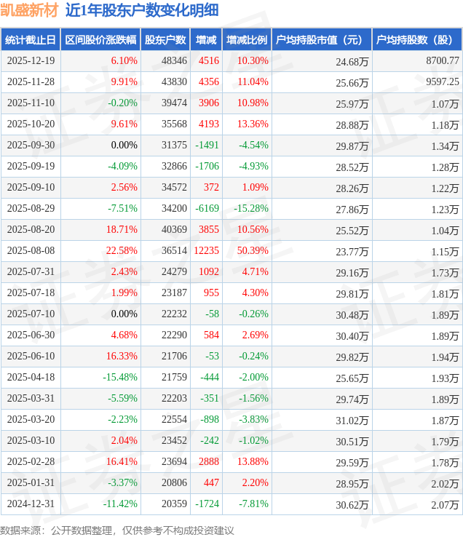
Task: Click the 增减比例 column header
Action: tap(246, 40)
